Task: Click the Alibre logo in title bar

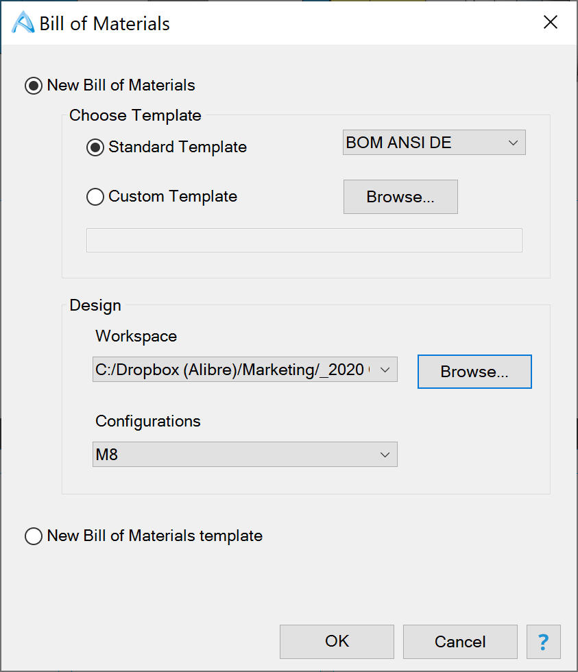Action: (x=23, y=23)
